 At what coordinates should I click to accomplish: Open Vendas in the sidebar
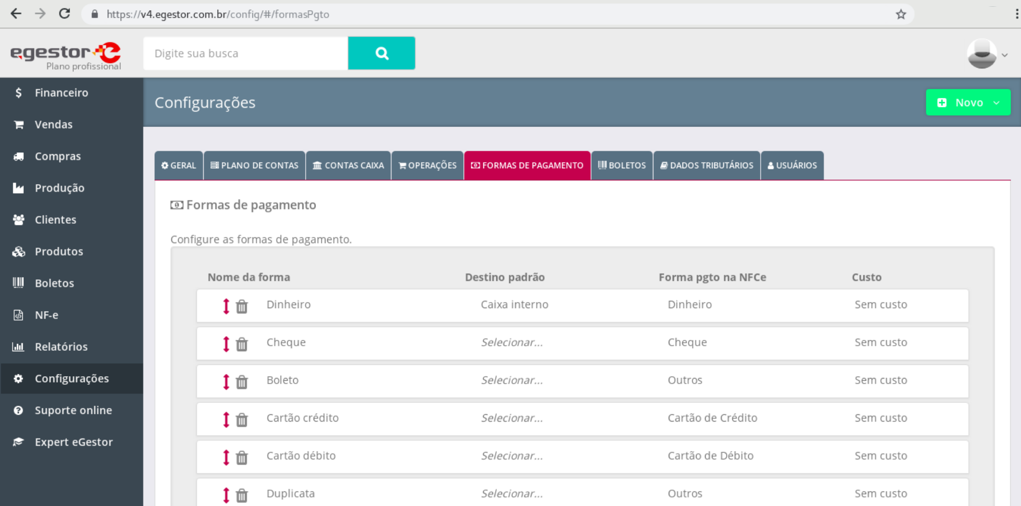click(x=71, y=125)
